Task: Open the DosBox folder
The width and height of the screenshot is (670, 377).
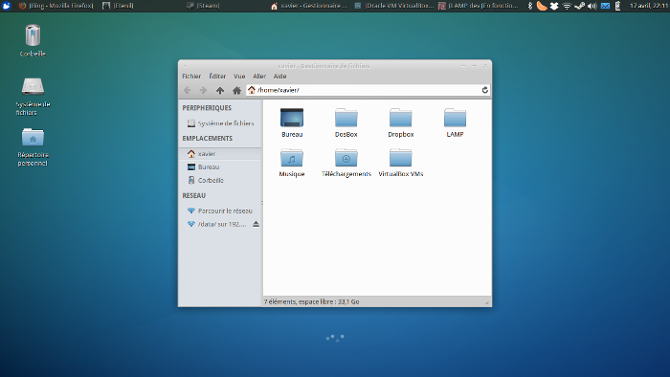Action: pyautogui.click(x=346, y=123)
